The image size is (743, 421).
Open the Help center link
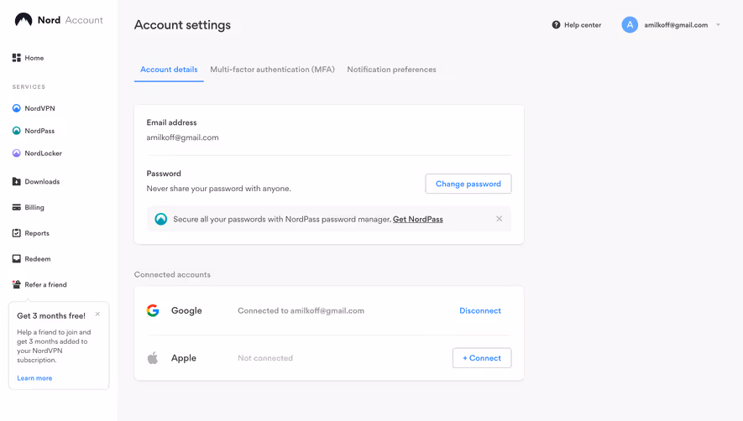click(x=583, y=24)
